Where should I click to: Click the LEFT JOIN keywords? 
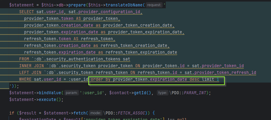[30, 73]
